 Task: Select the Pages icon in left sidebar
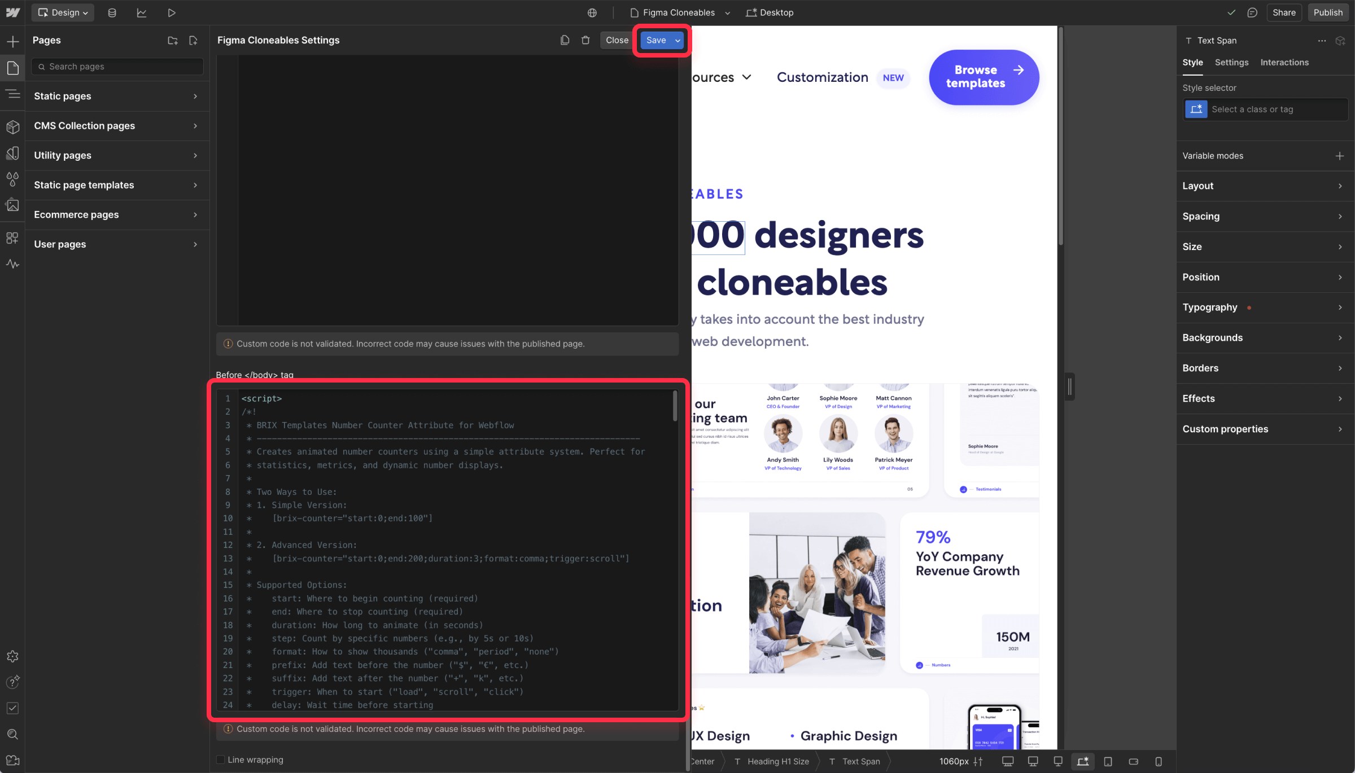pyautogui.click(x=12, y=68)
